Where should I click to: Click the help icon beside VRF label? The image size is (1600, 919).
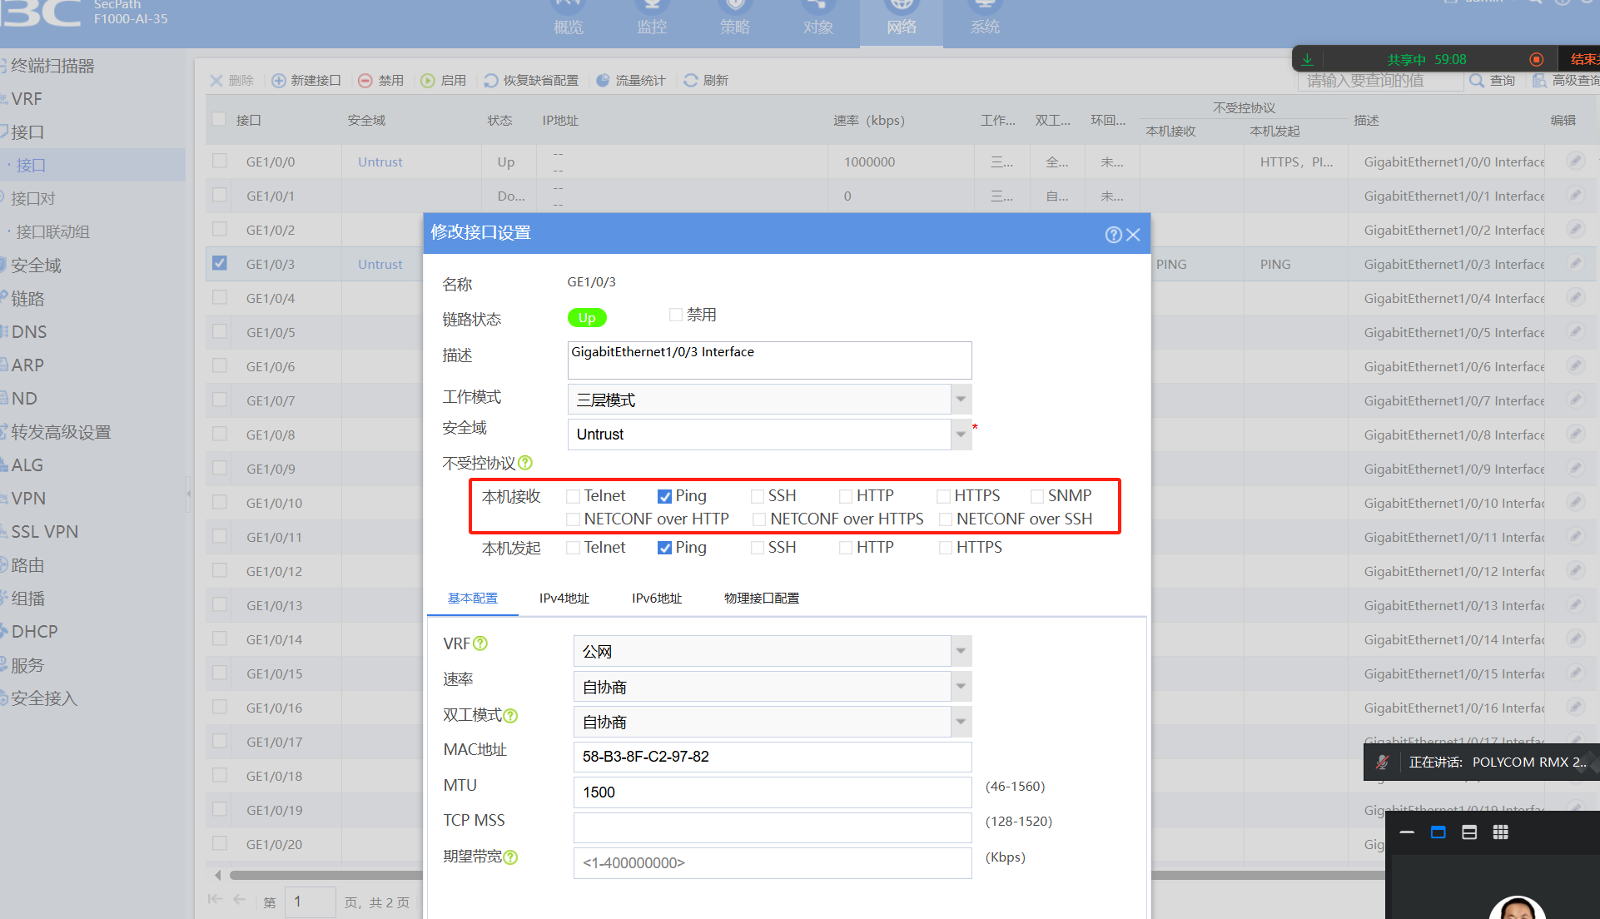[480, 643]
